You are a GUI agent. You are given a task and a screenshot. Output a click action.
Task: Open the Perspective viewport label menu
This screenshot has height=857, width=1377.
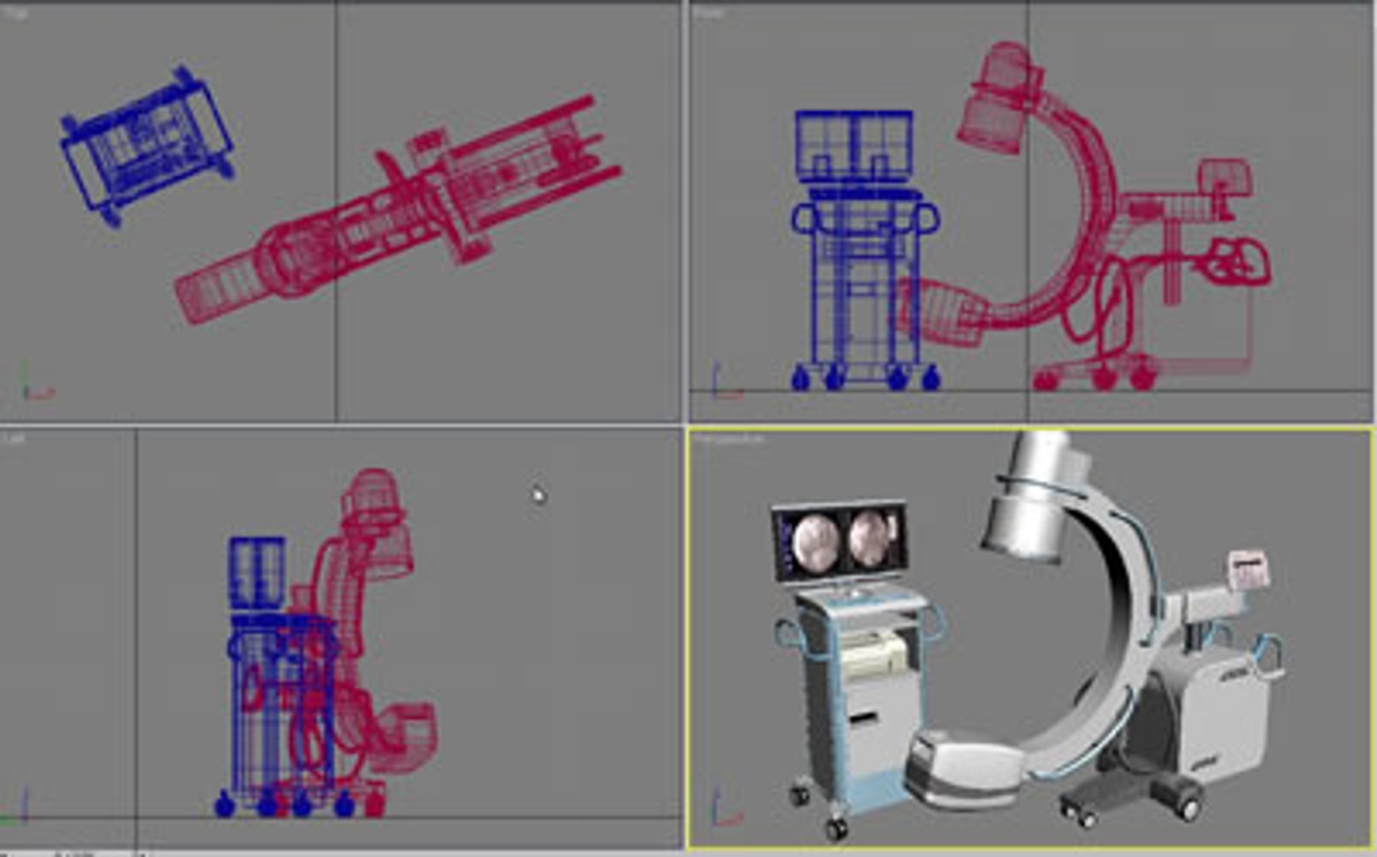(730, 439)
